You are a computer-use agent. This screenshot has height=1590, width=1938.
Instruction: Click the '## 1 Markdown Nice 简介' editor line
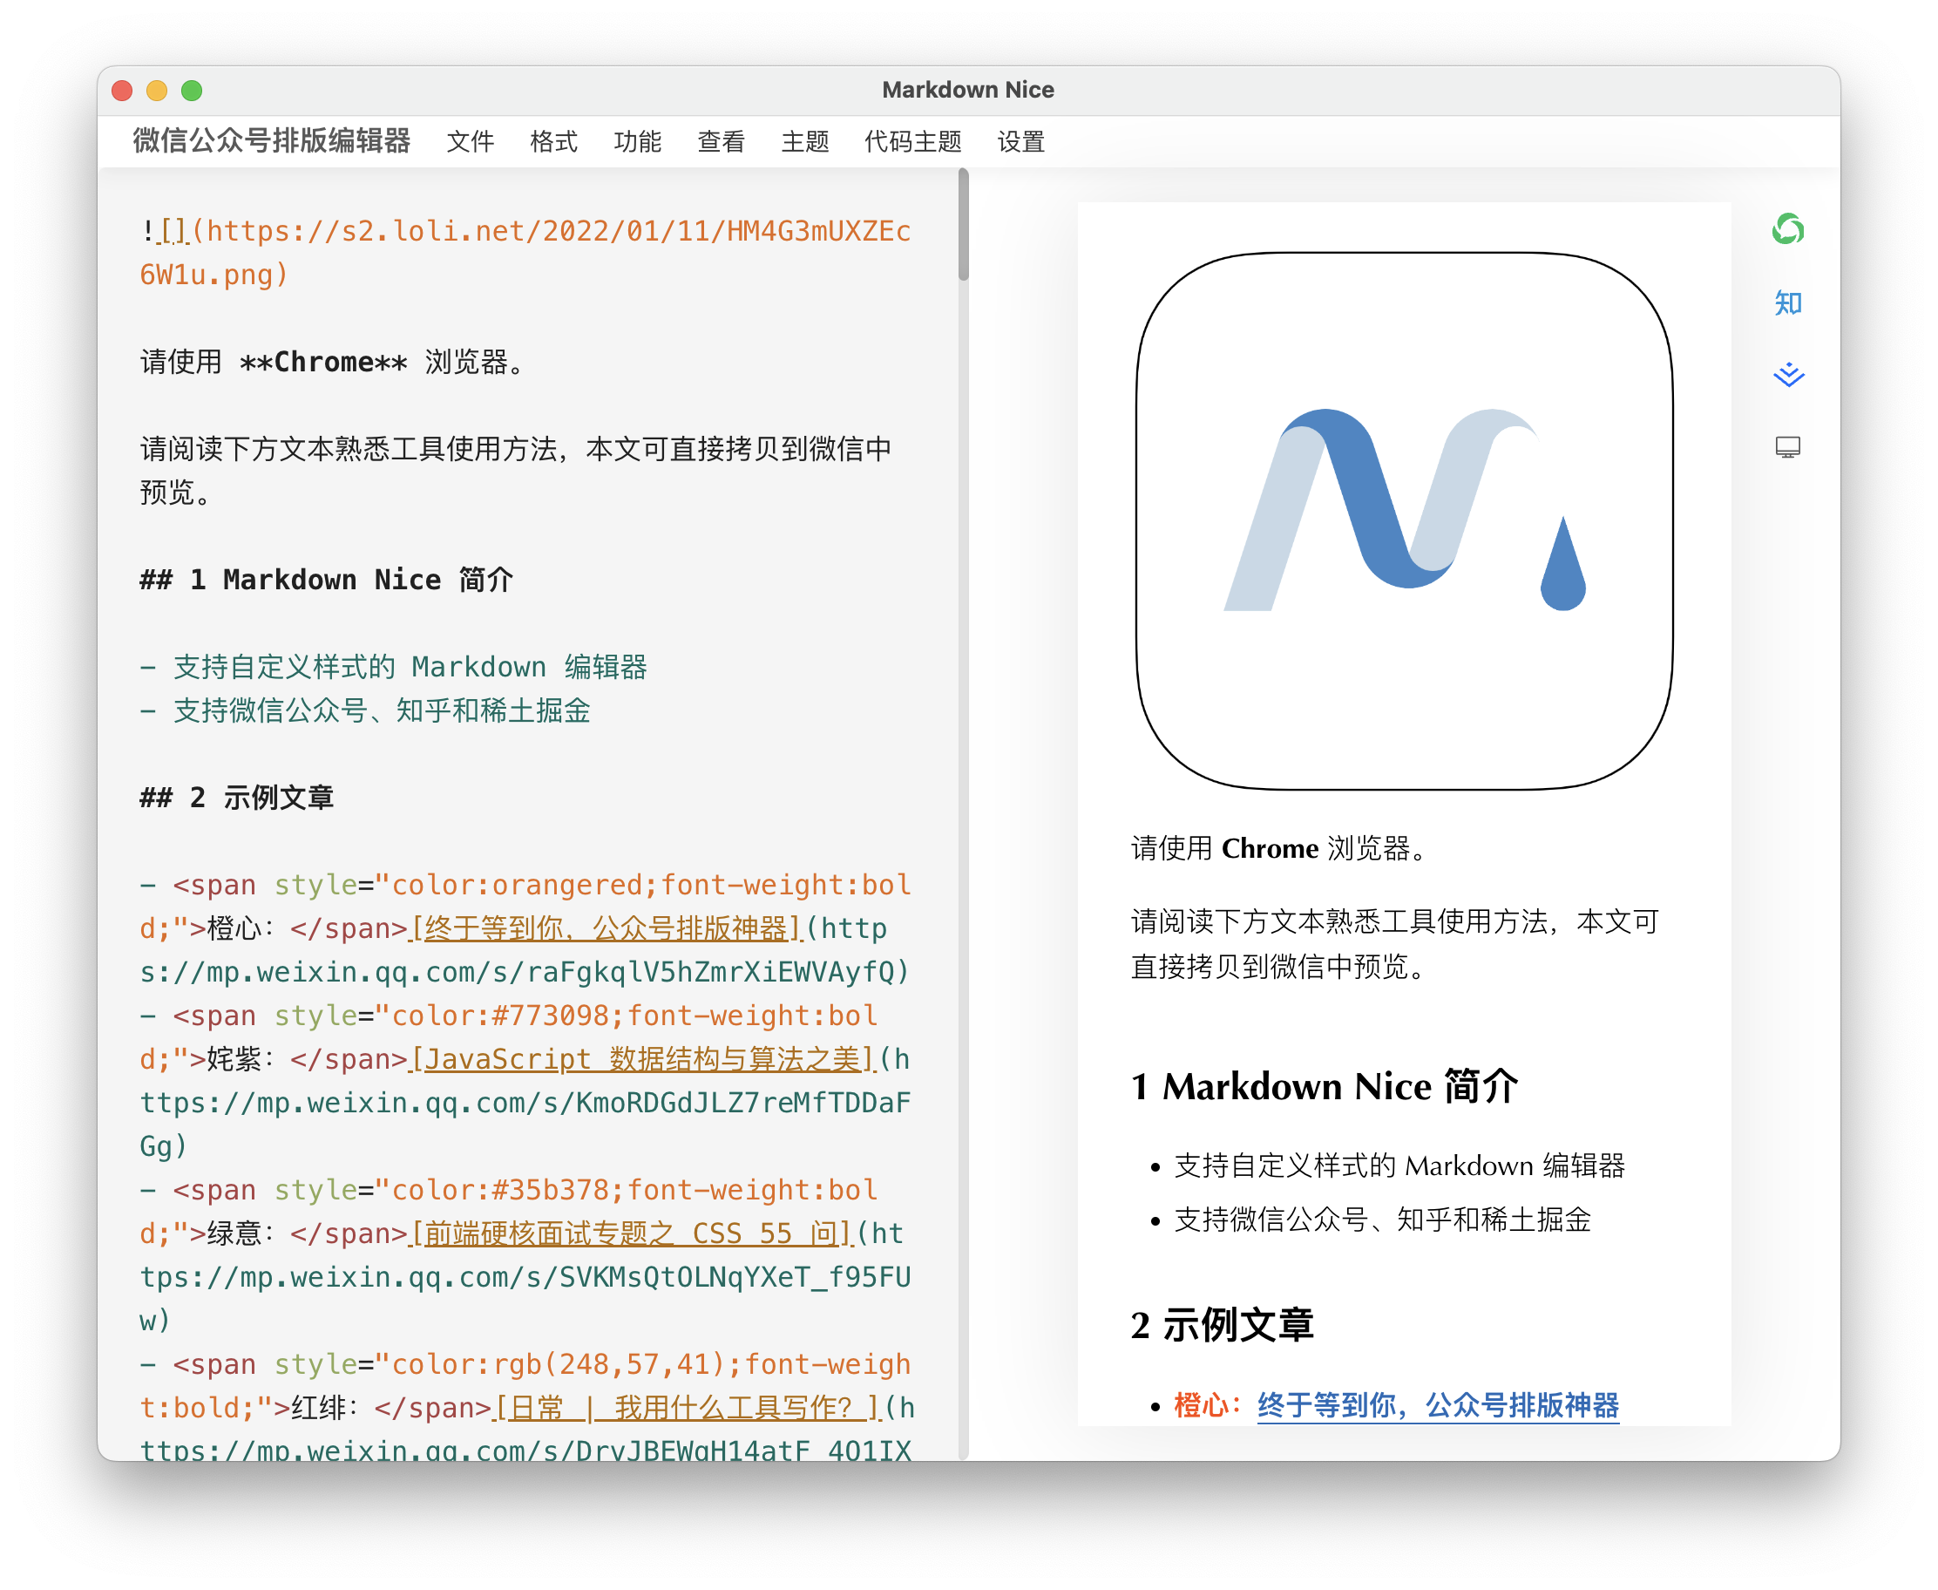[x=327, y=580]
